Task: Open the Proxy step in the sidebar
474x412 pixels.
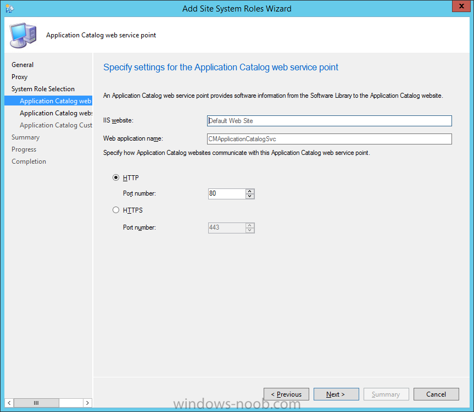Action: [x=19, y=77]
